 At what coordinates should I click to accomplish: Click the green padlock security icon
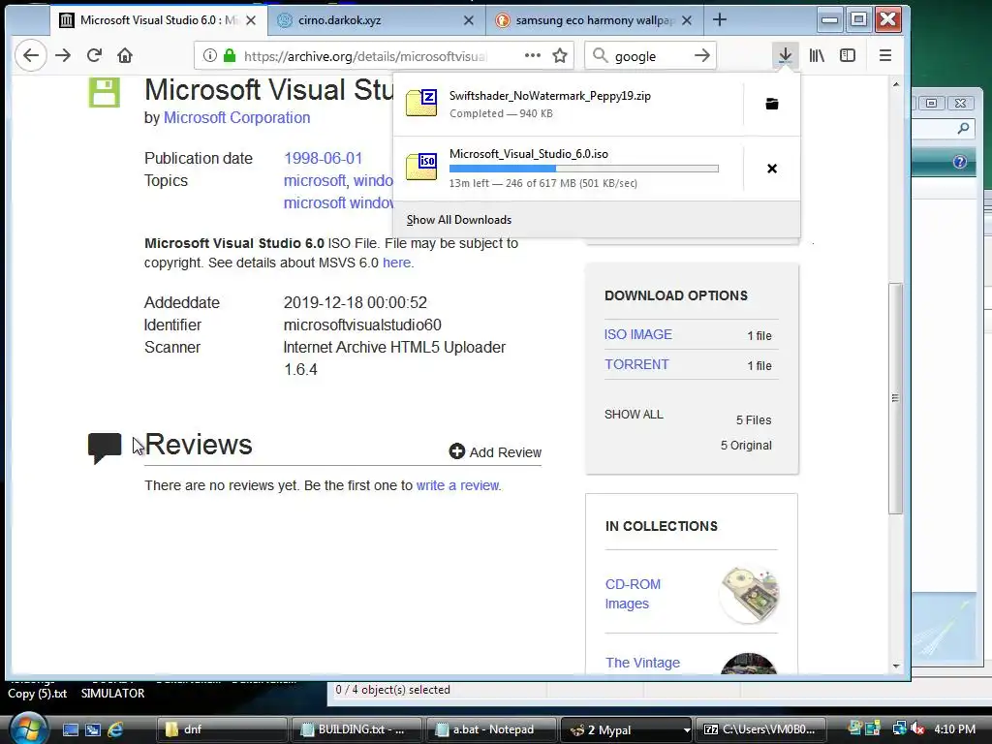(x=230, y=55)
